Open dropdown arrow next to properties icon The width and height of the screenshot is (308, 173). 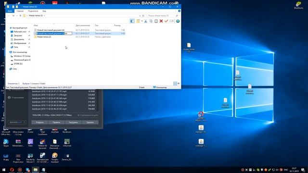[142, 21]
